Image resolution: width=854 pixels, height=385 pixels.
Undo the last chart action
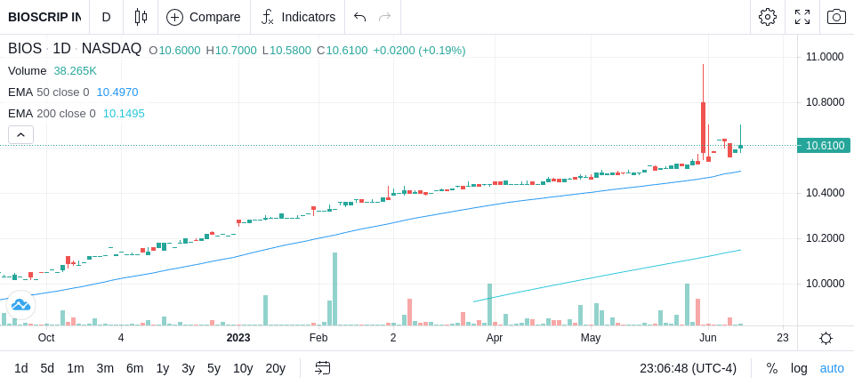point(359,17)
